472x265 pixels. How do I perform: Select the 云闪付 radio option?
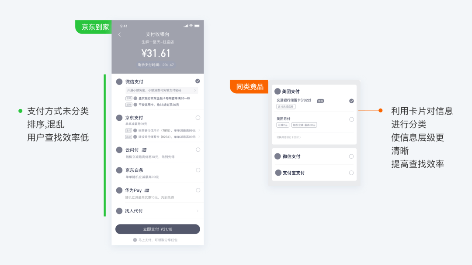(198, 150)
